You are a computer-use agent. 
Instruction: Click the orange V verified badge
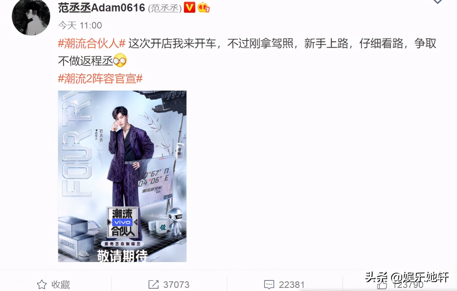tap(189, 7)
